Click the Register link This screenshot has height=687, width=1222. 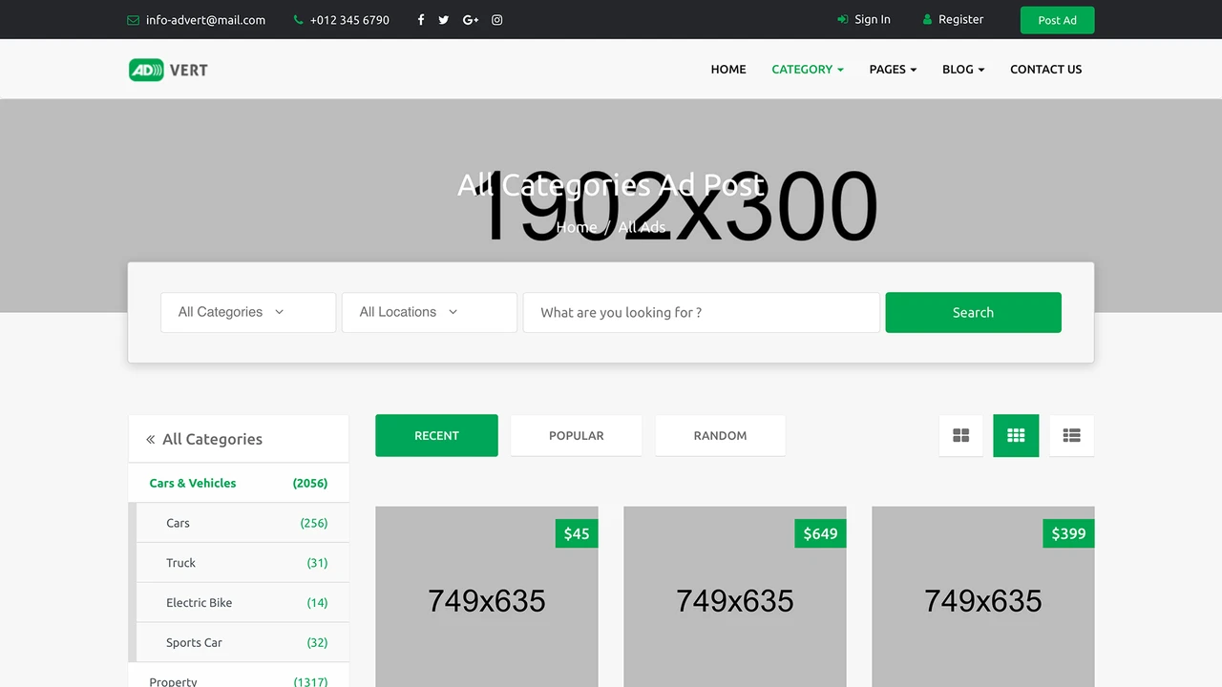(x=953, y=19)
